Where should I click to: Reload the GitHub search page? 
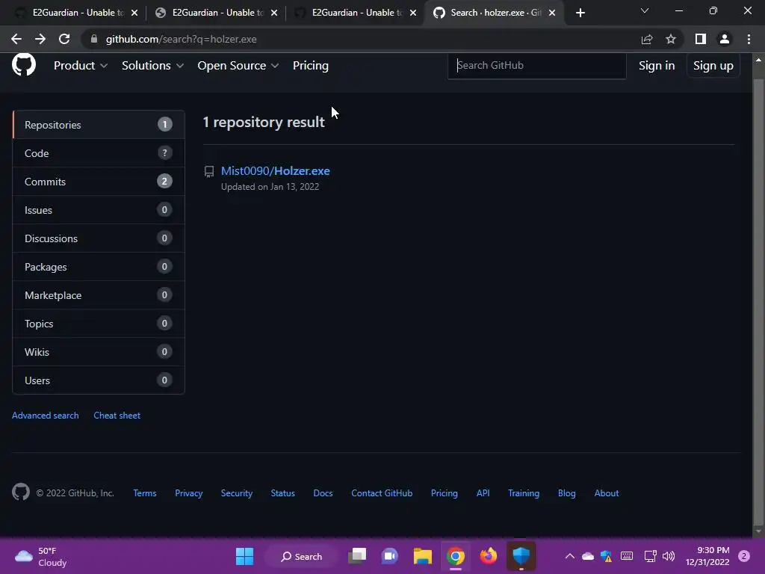pos(64,39)
